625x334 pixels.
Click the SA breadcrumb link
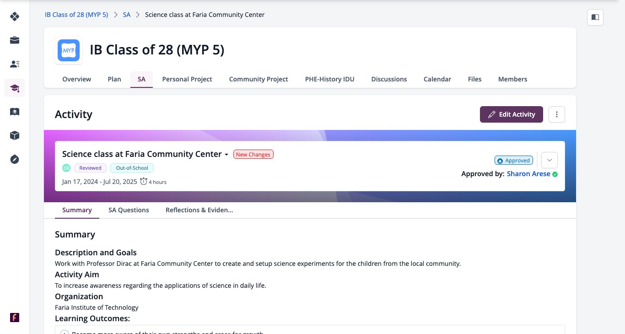click(x=127, y=15)
